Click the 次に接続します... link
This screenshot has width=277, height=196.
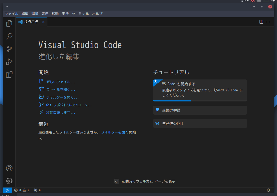(61, 113)
